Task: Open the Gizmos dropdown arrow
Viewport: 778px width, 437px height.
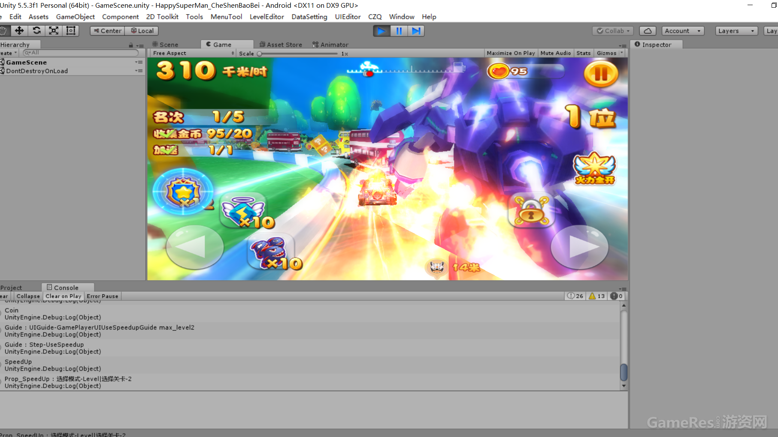Action: [622, 53]
